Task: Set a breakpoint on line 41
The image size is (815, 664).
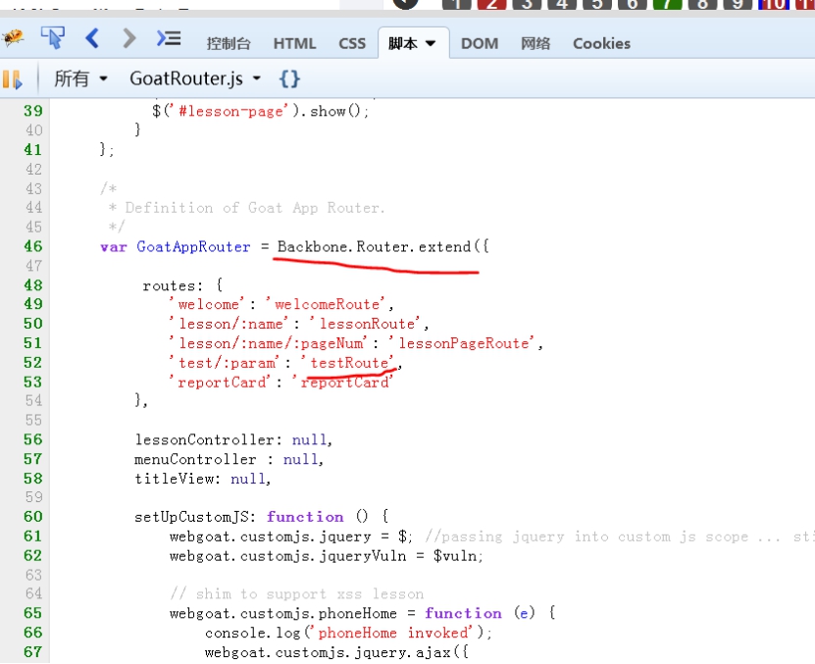Action: tap(32, 150)
